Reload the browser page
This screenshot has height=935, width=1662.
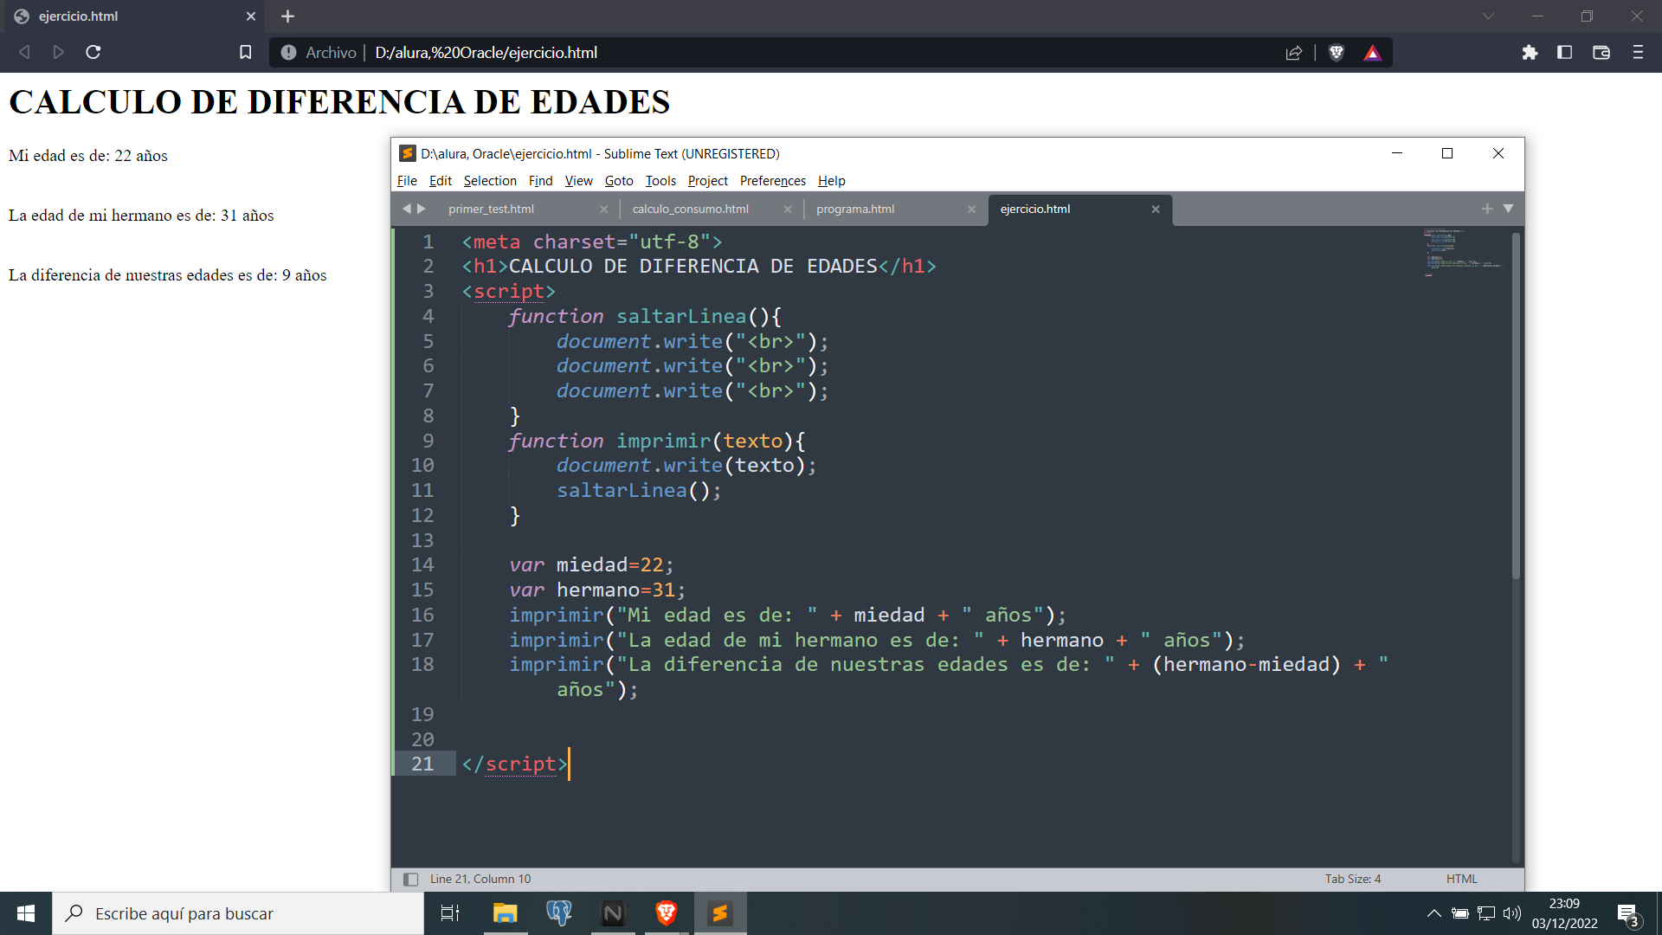(x=93, y=53)
